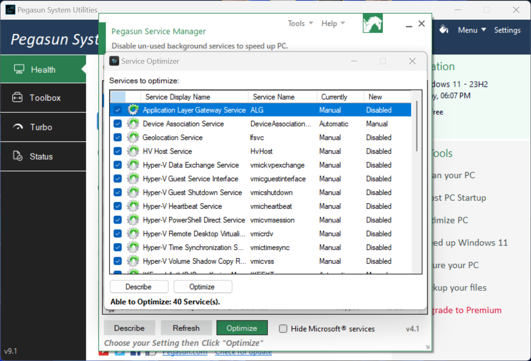This screenshot has width=531, height=361.
Task: Click gear icon of Hyper-V Volume Shadow Copy row
Action: click(x=133, y=261)
